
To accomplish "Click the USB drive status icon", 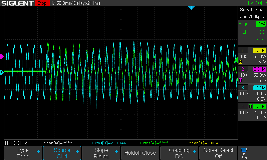I will point(244,150).
